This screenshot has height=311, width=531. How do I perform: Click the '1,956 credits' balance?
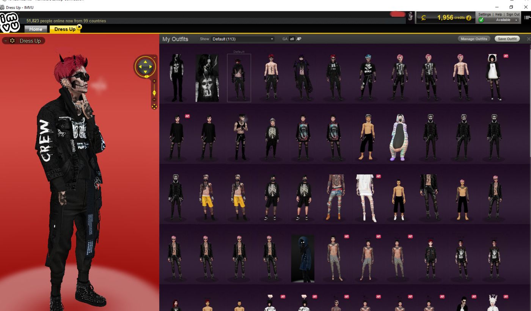tap(451, 17)
